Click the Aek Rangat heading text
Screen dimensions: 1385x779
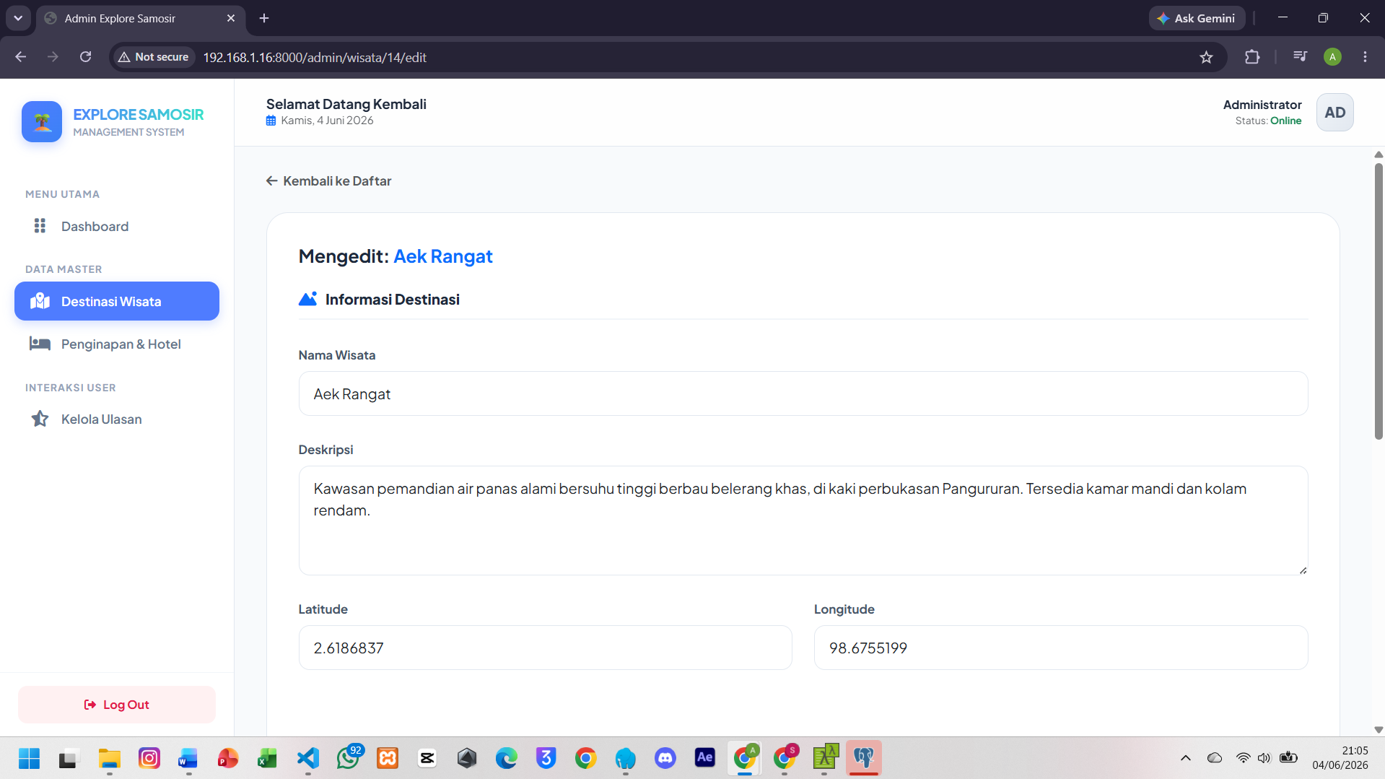coord(443,256)
